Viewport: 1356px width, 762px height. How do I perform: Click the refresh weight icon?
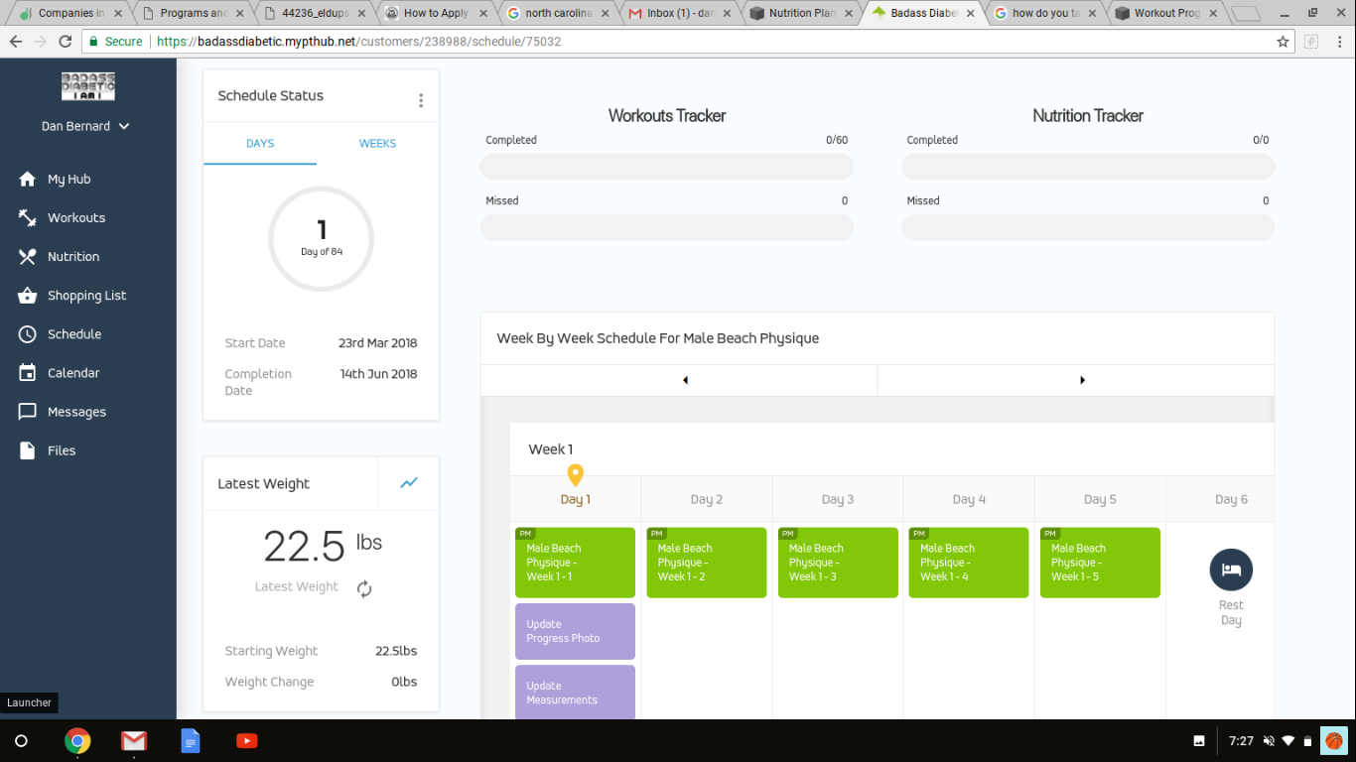coord(364,589)
